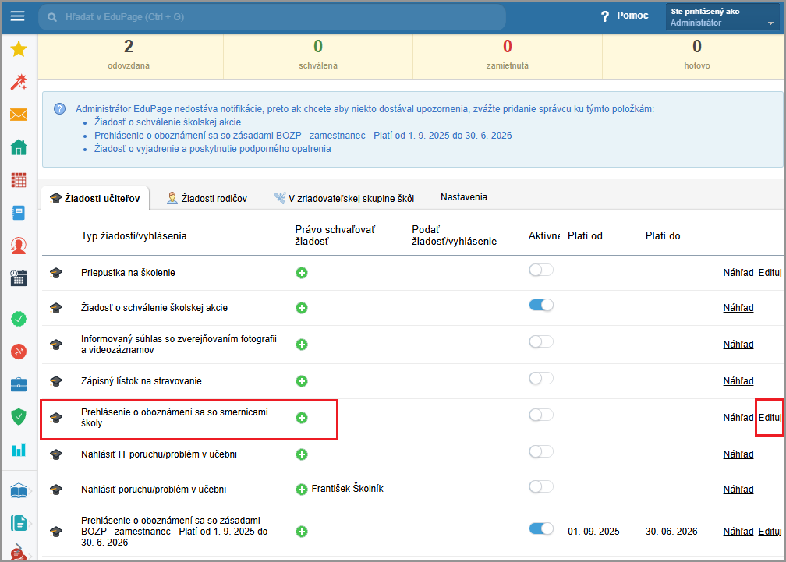Click the blue briefcase sidebar icon
This screenshot has height=562, width=786.
coord(19,384)
